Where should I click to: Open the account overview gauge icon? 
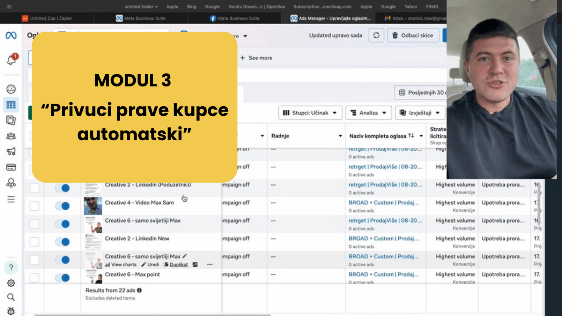point(11,89)
